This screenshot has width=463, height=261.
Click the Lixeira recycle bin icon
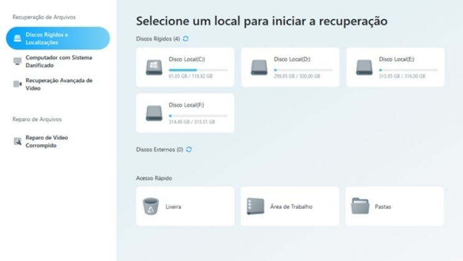pos(151,206)
